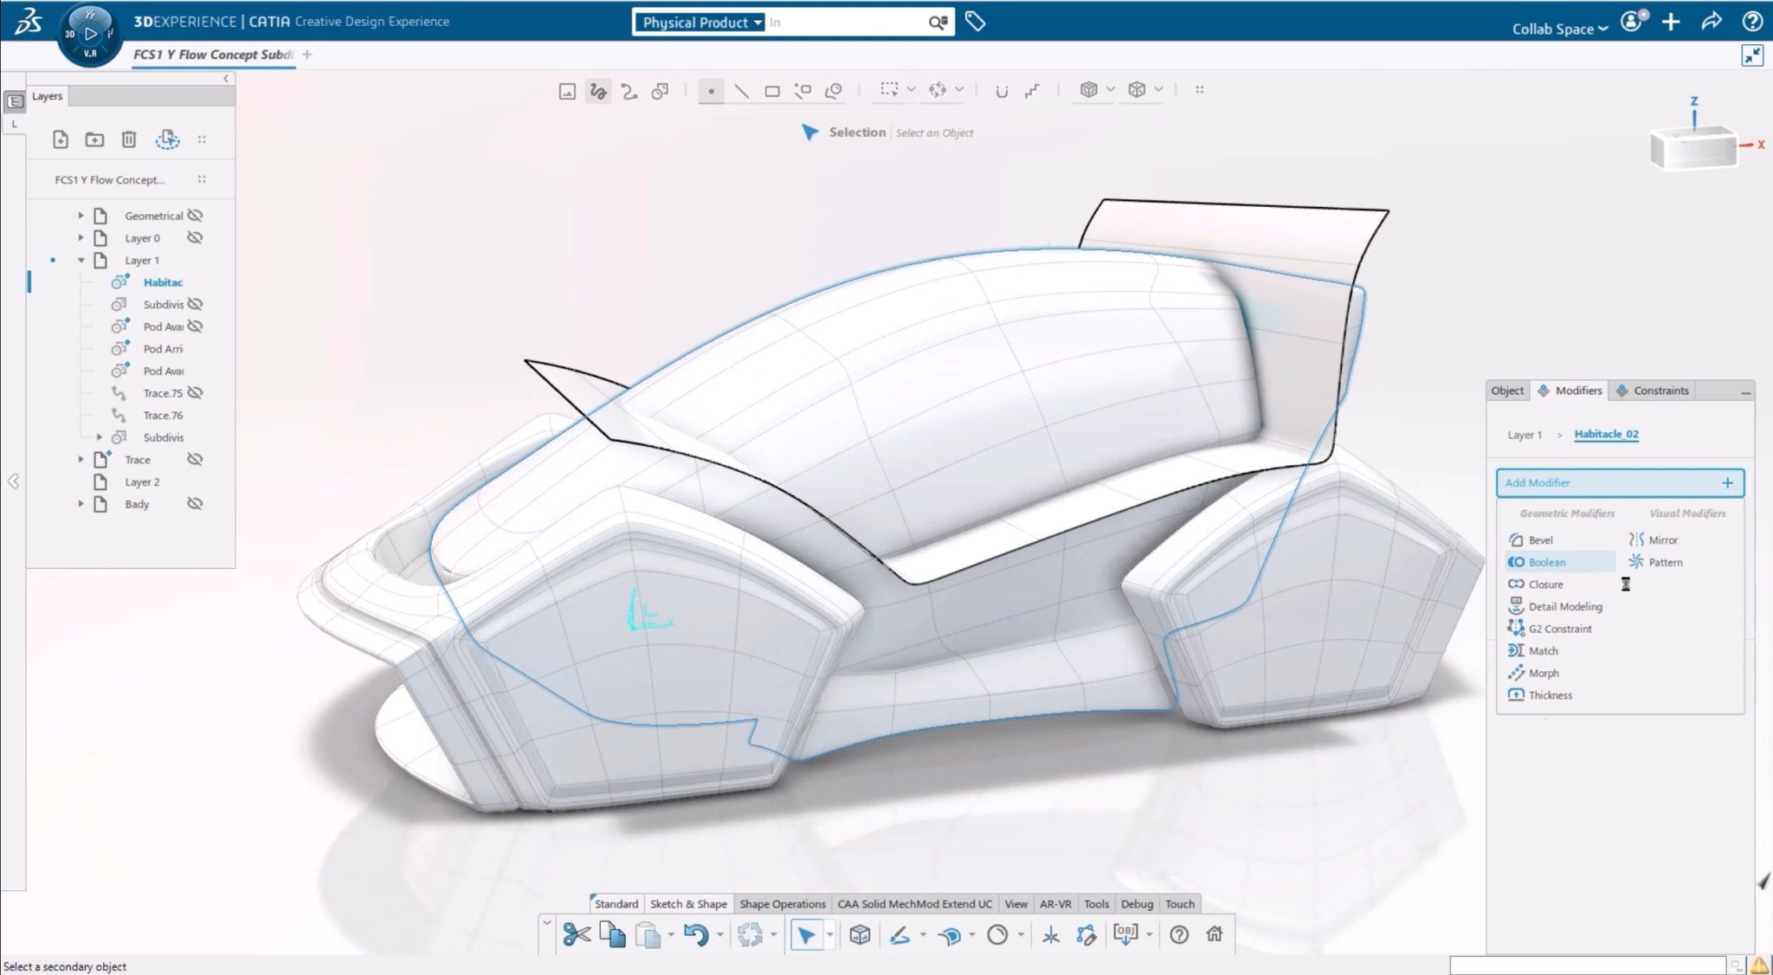Open the OBJ export tool

[x=1125, y=934]
